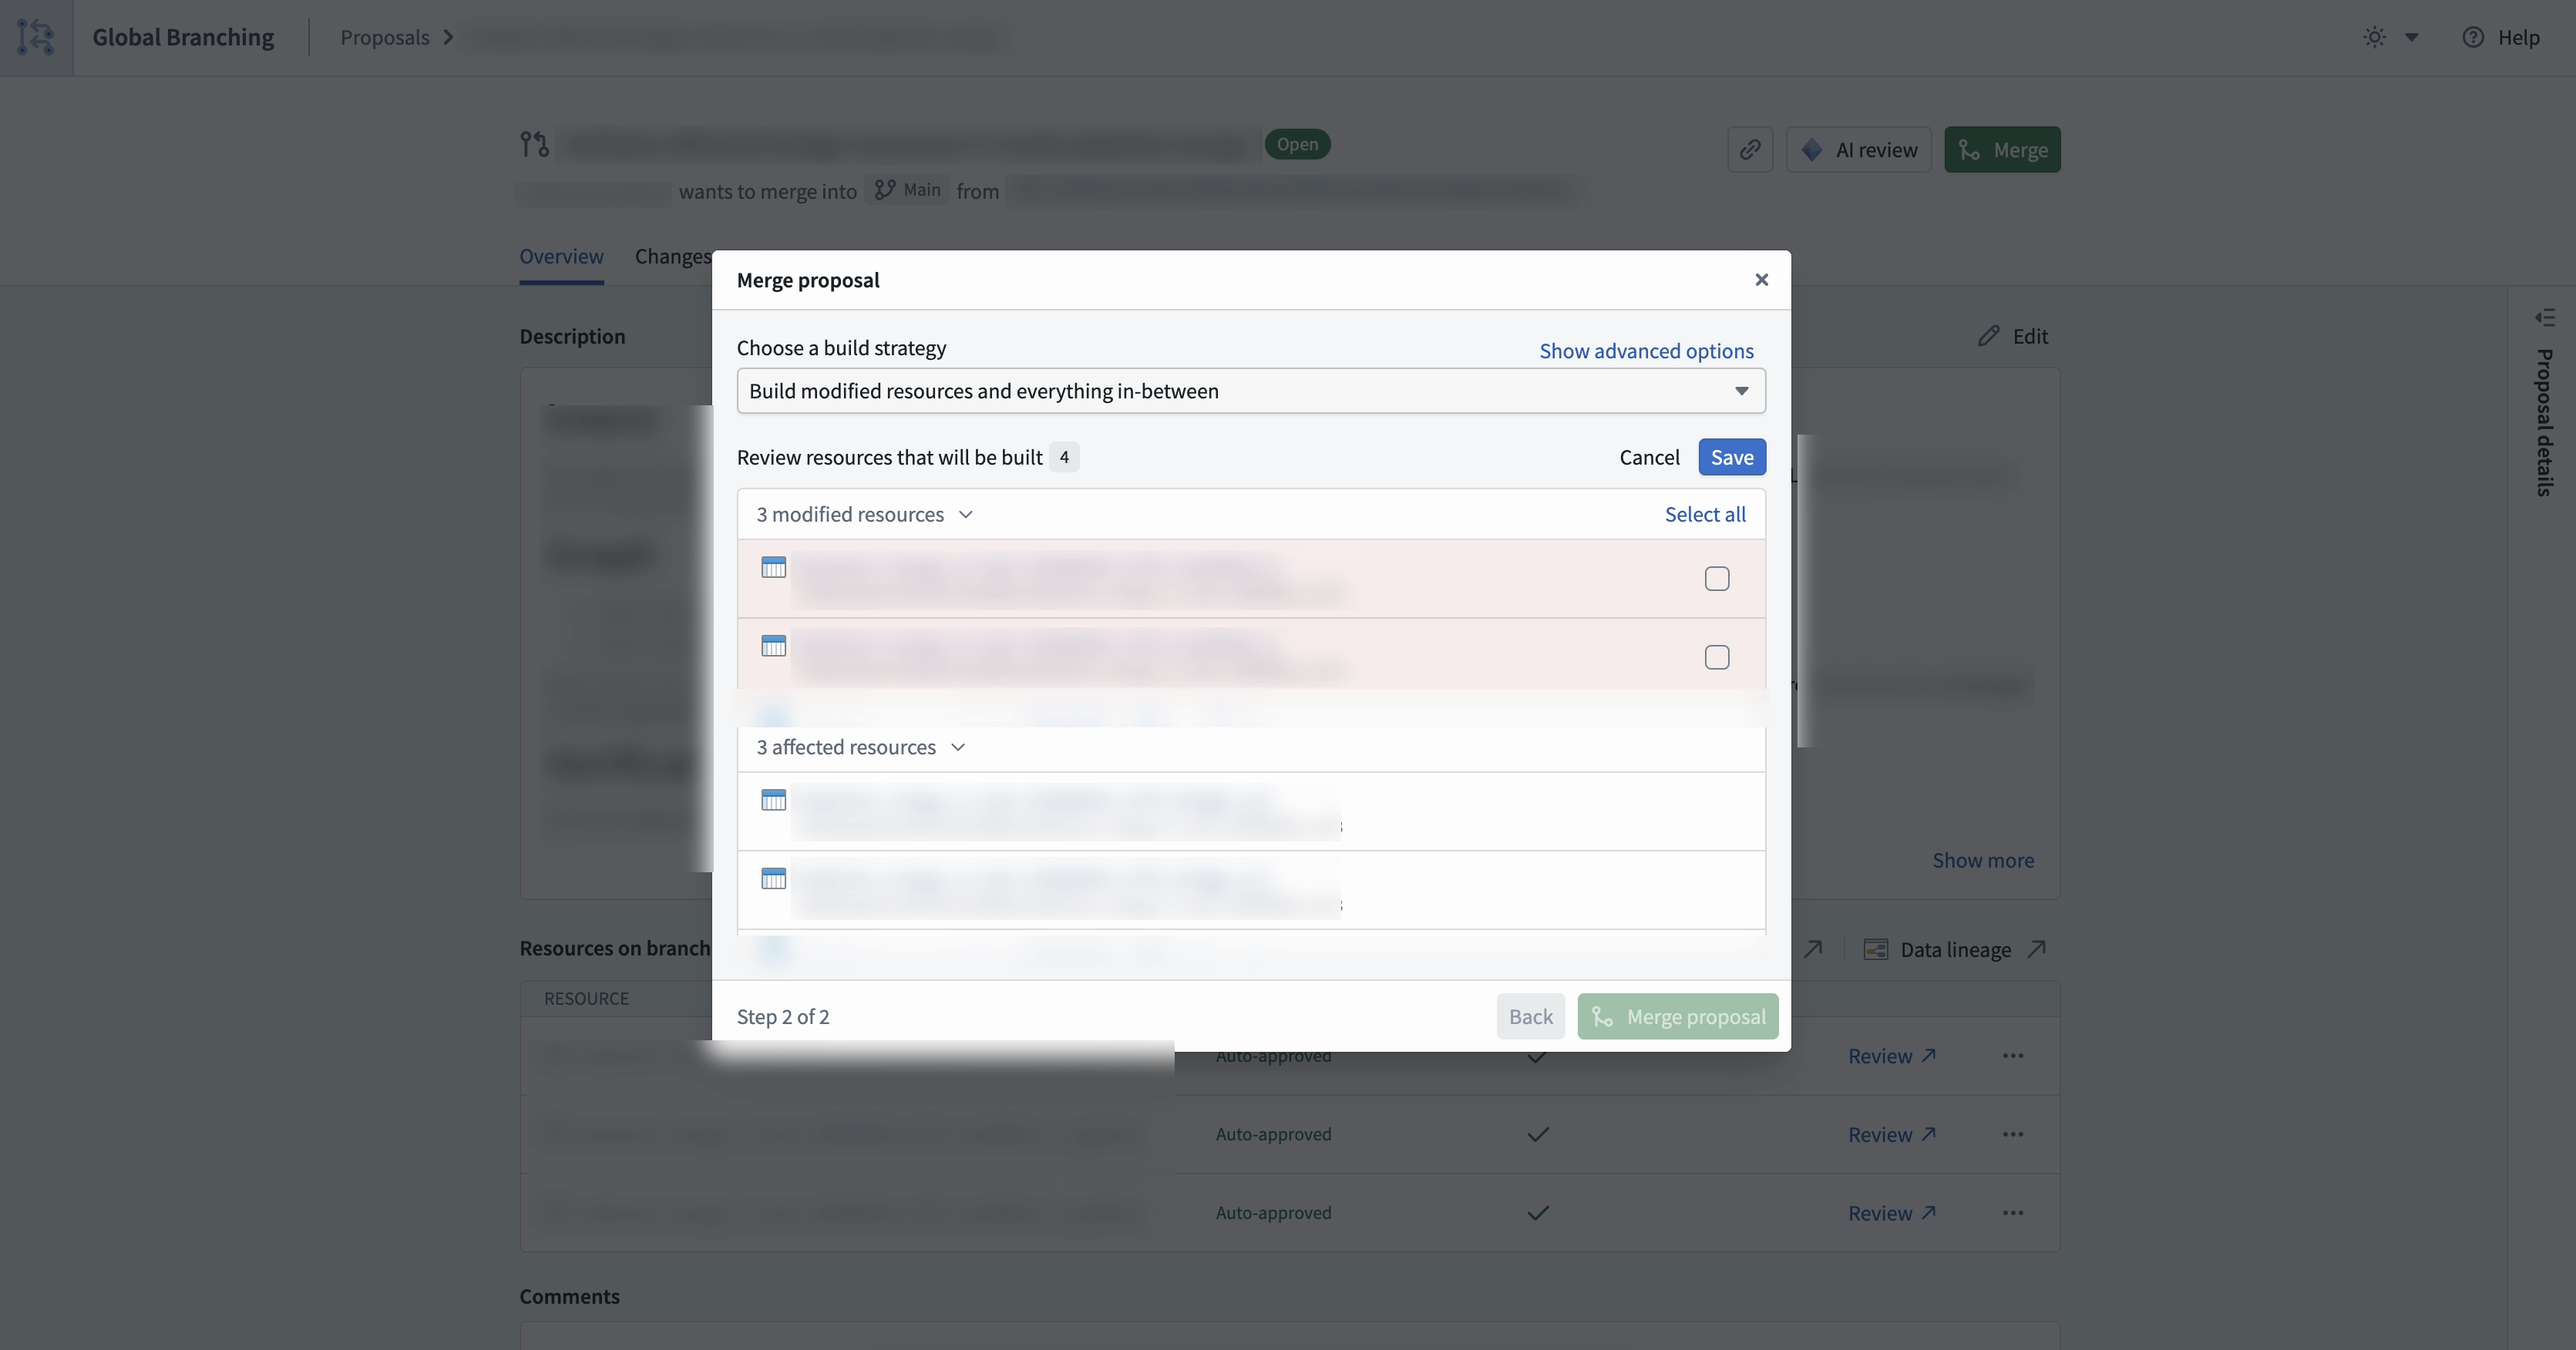Click Show advanced options link
Image resolution: width=2576 pixels, height=1350 pixels.
pyautogui.click(x=1646, y=351)
